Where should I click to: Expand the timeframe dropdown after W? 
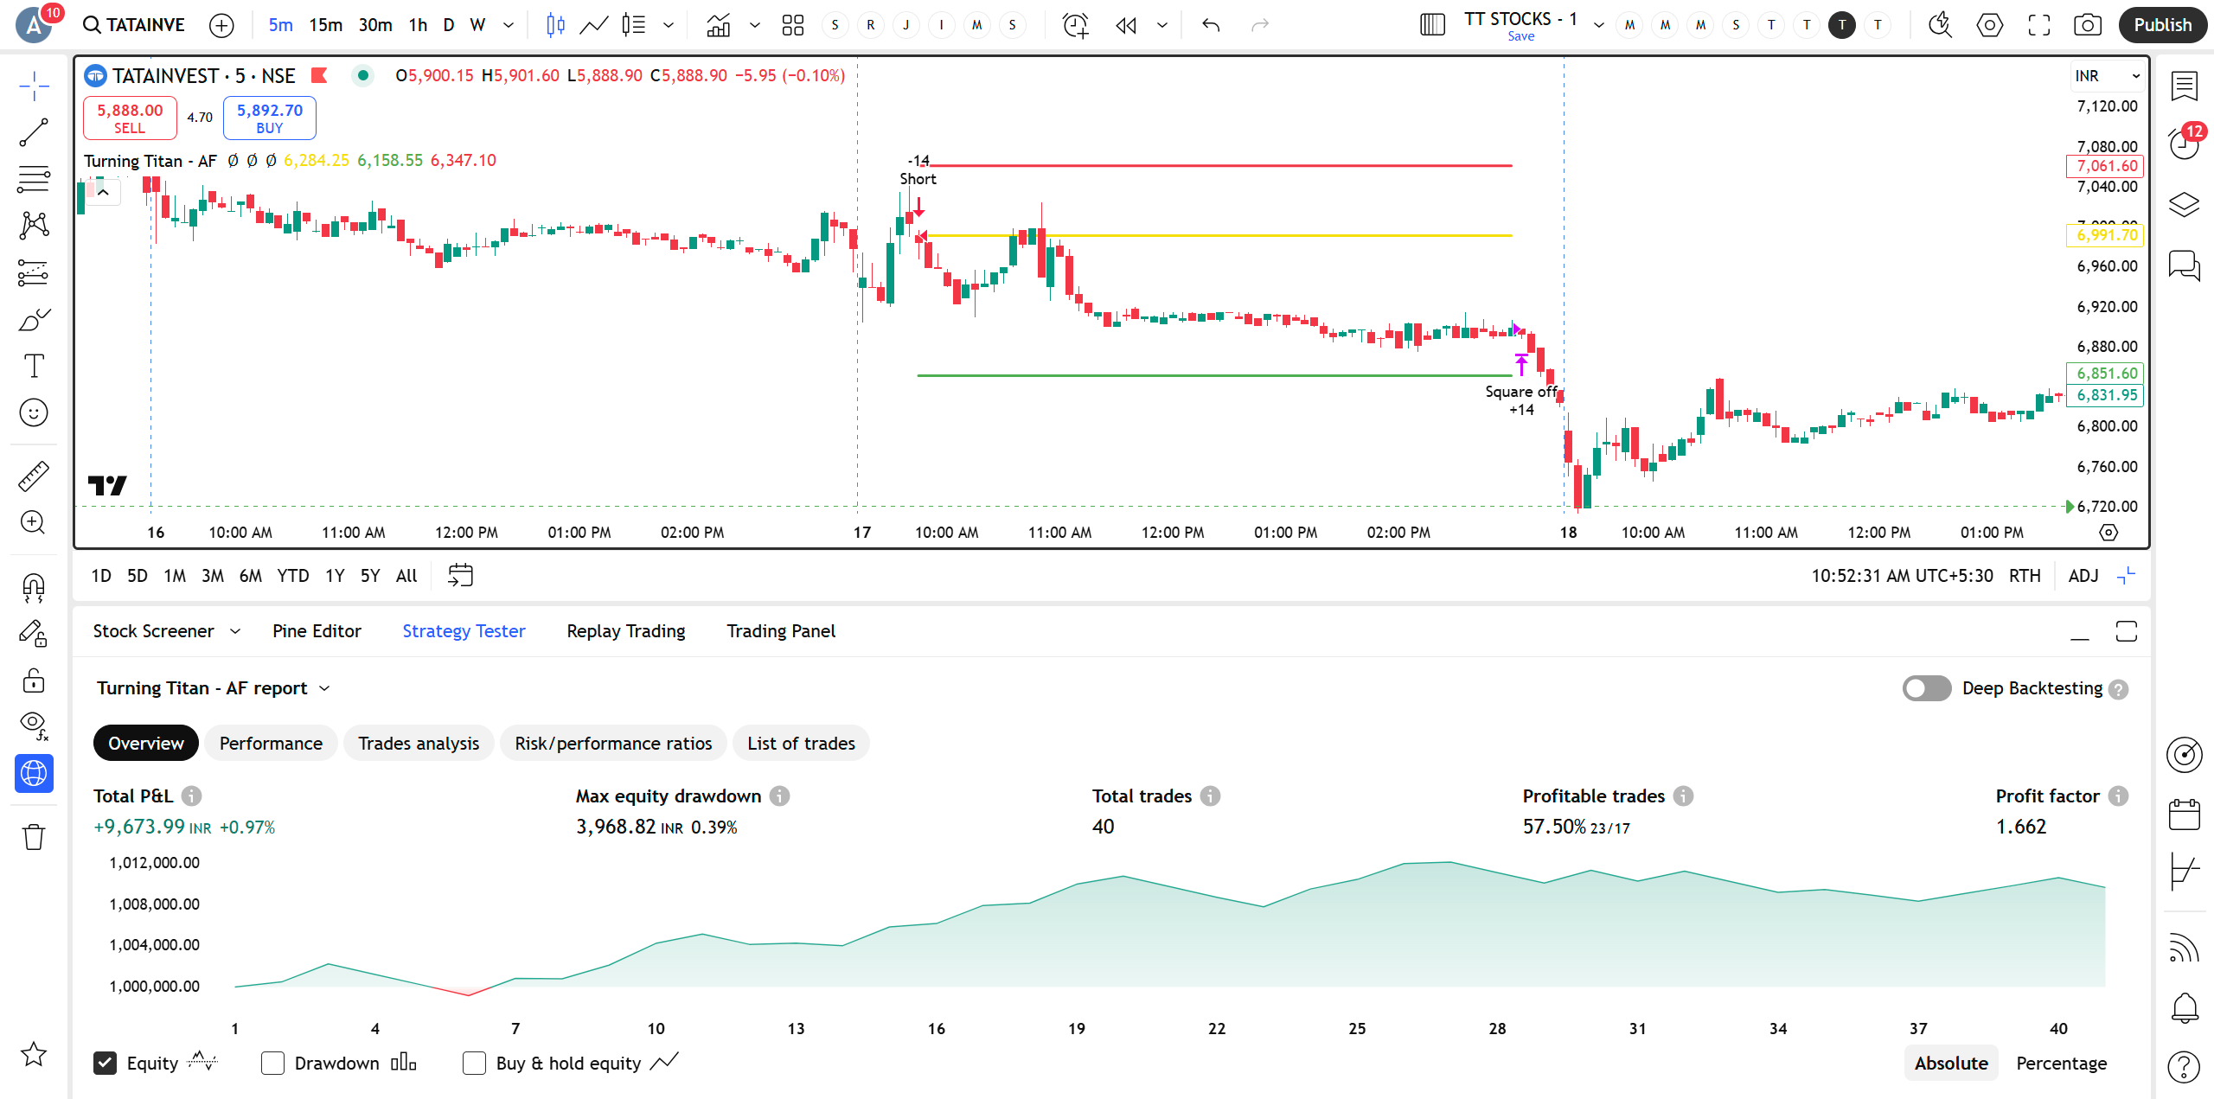click(x=509, y=25)
